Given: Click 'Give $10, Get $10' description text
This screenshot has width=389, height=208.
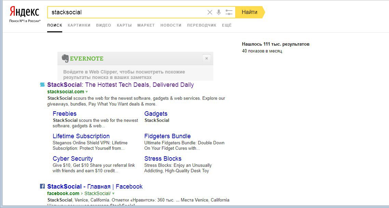Looking at the screenshot, I should (94, 168).
